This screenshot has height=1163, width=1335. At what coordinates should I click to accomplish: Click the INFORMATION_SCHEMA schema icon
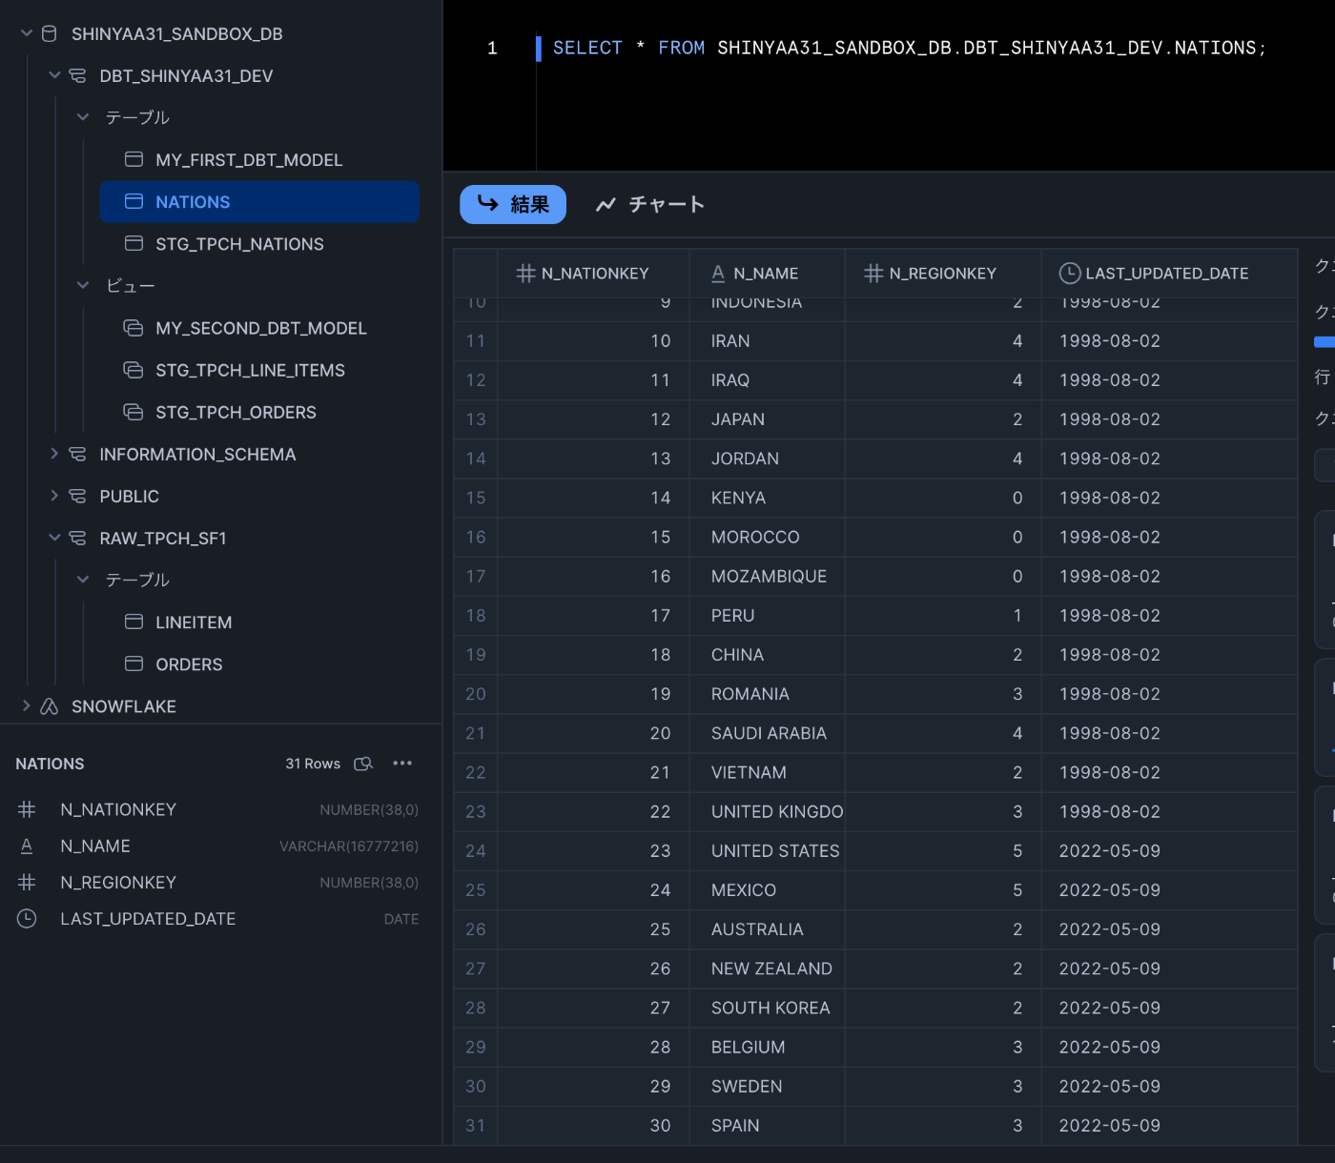77,454
